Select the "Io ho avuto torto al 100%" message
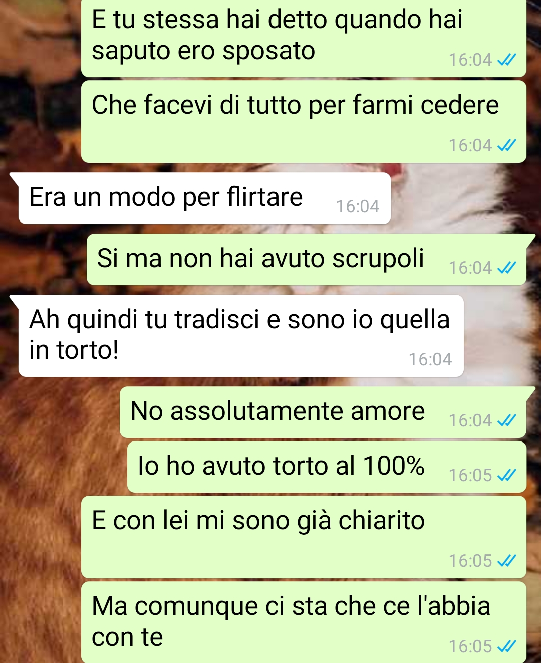The width and height of the screenshot is (541, 663). click(327, 467)
